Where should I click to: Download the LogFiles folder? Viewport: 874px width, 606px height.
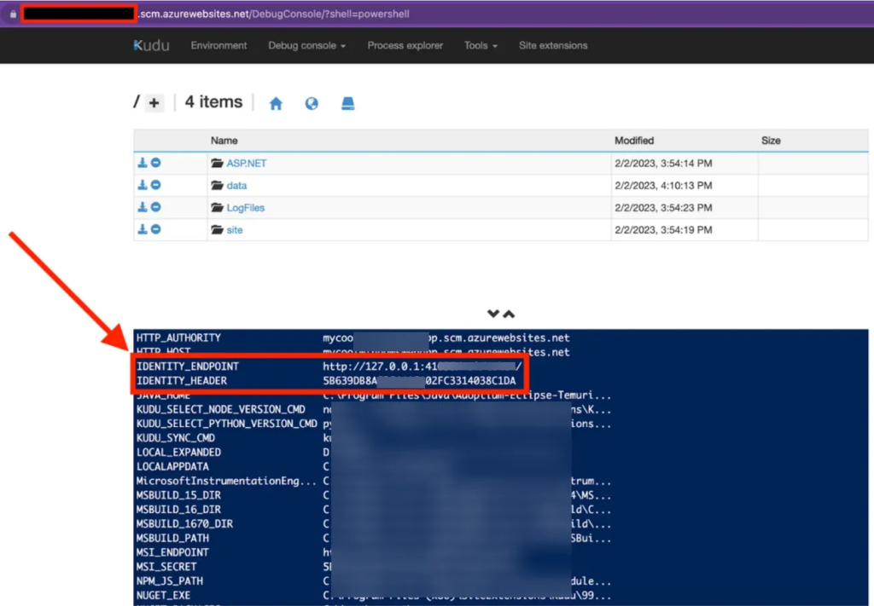click(143, 207)
